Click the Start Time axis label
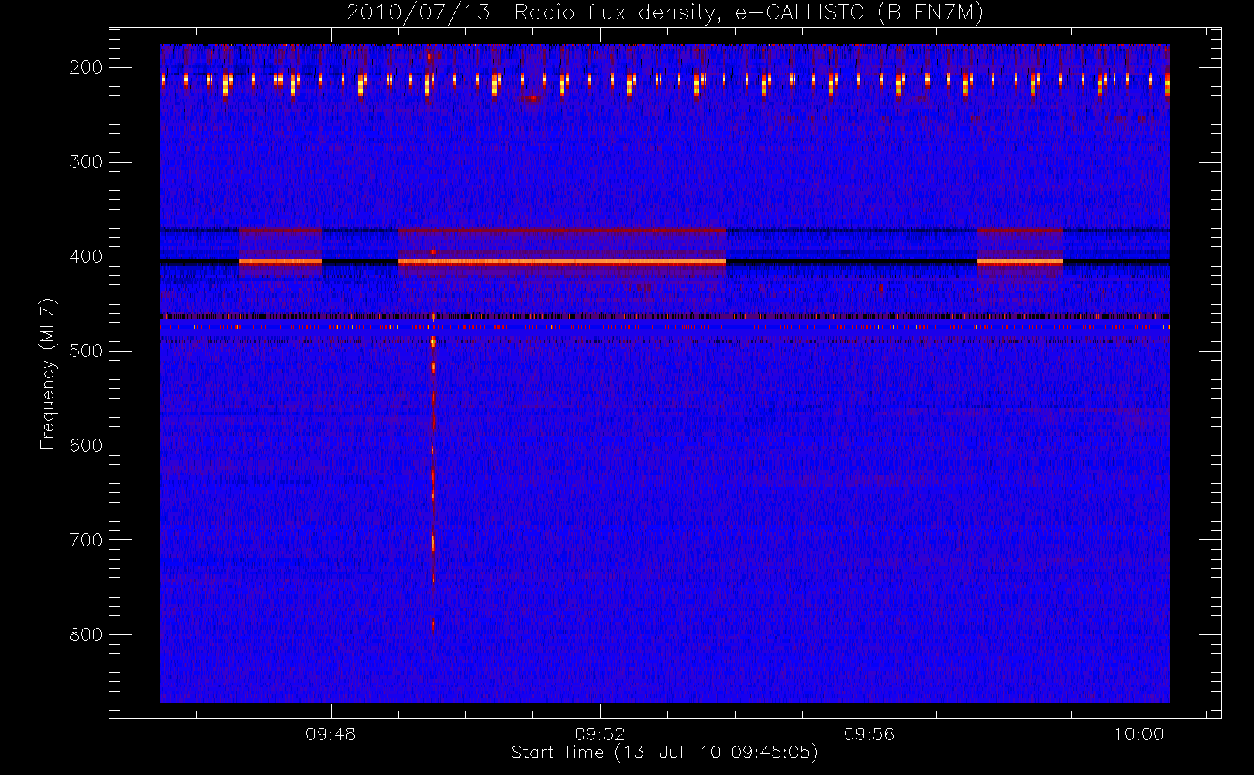 pyautogui.click(x=665, y=753)
